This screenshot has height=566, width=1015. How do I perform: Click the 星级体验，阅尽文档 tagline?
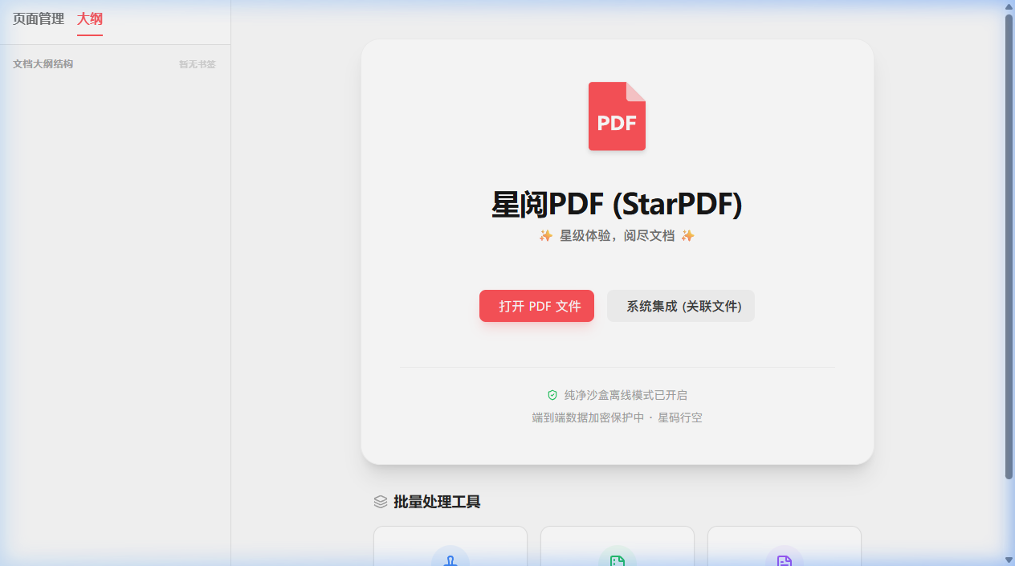(x=617, y=235)
